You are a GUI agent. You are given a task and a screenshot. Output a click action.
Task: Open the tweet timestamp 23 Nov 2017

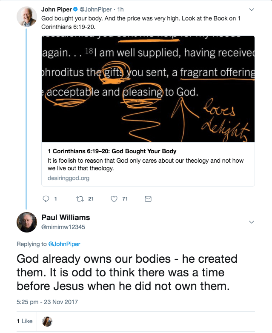tap(47, 302)
